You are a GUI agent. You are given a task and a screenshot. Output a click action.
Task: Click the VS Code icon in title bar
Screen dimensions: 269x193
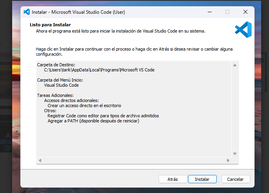27,12
